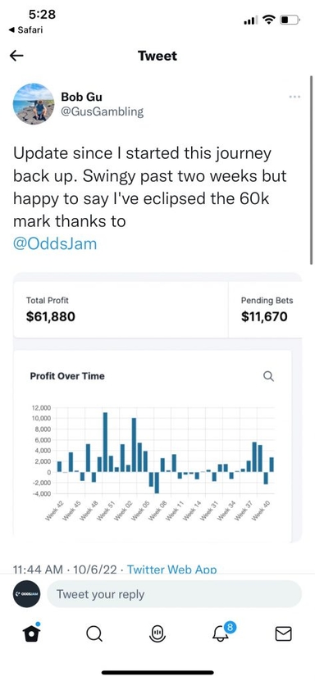Tap the Total Profit $61,880 card
Viewport: 315px width, 681px height.
pyautogui.click(x=121, y=309)
